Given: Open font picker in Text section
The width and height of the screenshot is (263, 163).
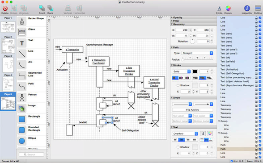Looking at the screenshot, I should pos(203,134).
